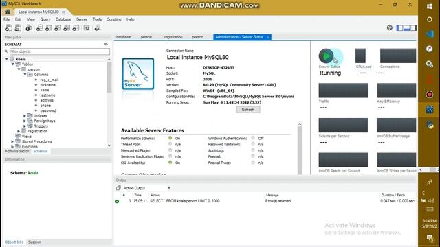This screenshot has height=247, width=440.
Task: Collapse the person table node
Action: [x=19, y=69]
